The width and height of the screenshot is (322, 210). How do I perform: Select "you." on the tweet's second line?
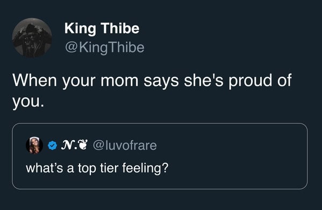tap(28, 102)
